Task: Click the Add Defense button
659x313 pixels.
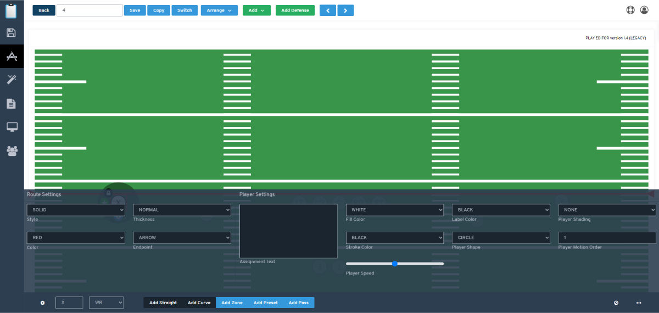Action: coord(295,10)
